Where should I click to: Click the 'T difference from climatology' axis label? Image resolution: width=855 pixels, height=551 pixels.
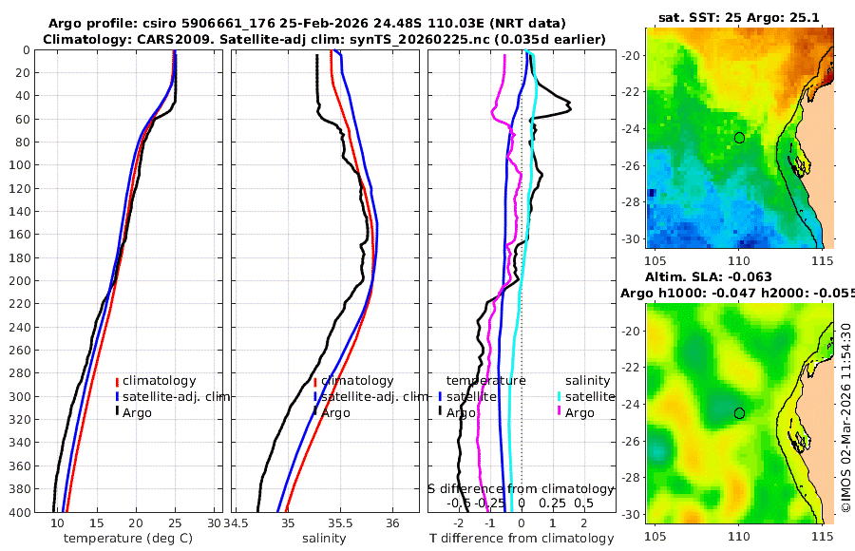tap(522, 539)
